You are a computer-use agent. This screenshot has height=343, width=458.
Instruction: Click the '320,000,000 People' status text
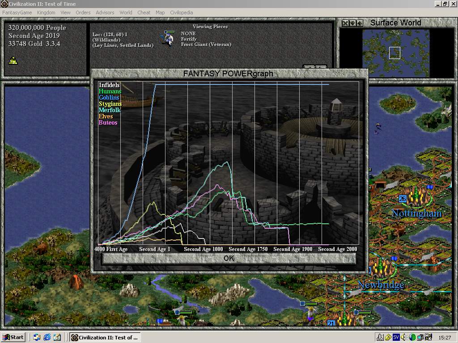point(37,28)
